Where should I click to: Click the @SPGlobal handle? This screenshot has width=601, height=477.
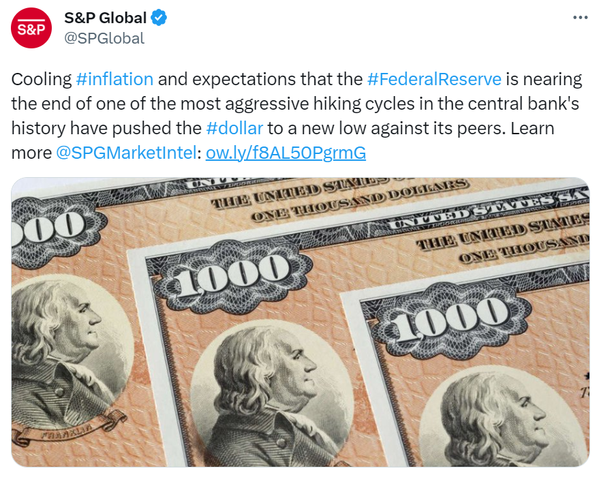click(104, 38)
